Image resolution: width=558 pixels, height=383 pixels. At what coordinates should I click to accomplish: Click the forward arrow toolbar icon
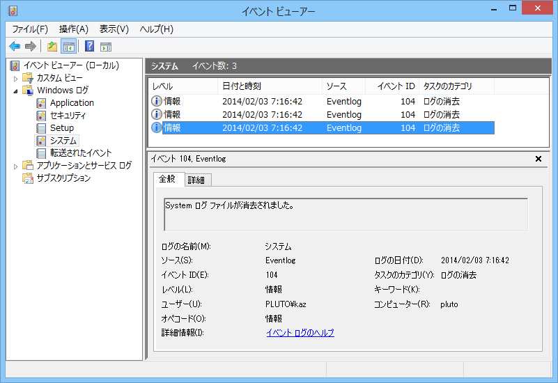pyautogui.click(x=31, y=46)
